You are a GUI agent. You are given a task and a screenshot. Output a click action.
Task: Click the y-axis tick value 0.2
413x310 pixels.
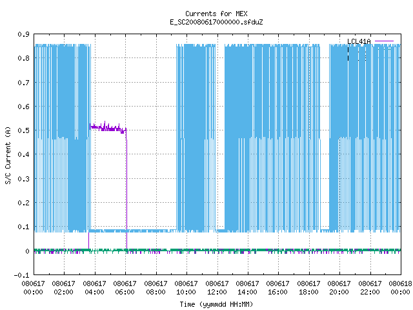click(x=23, y=203)
